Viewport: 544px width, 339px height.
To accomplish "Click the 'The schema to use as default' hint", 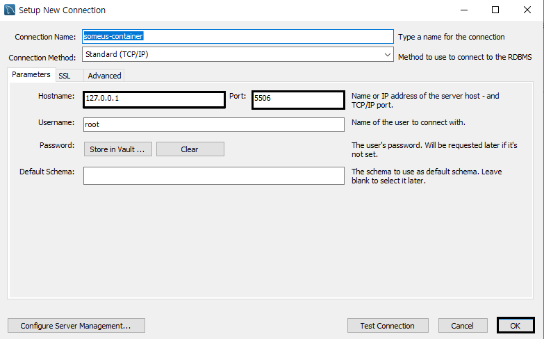I will click(427, 176).
